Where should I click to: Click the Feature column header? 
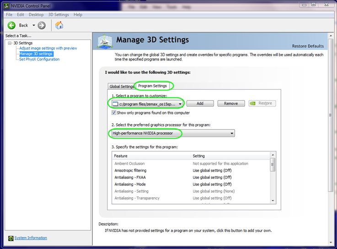(151, 156)
